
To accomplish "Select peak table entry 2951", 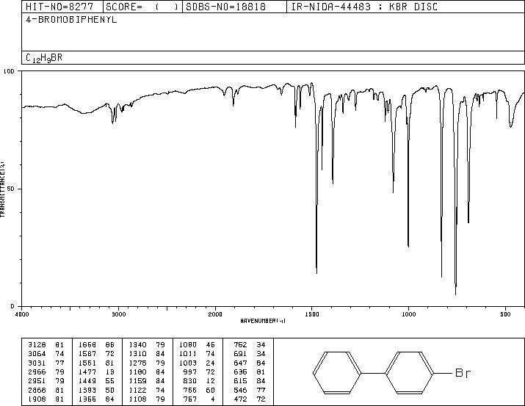I will (37, 381).
